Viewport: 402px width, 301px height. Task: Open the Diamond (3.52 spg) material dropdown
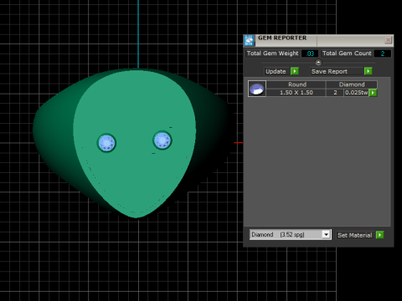(326, 235)
